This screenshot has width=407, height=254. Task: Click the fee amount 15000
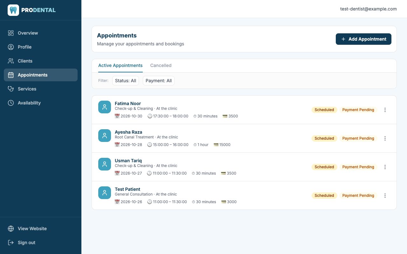tap(225, 145)
